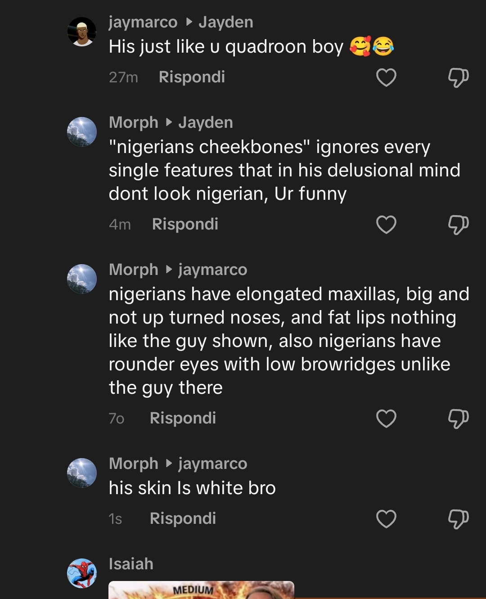Dislike jaymarco's quadroon boy comment
The height and width of the screenshot is (599, 486).
coord(458,77)
